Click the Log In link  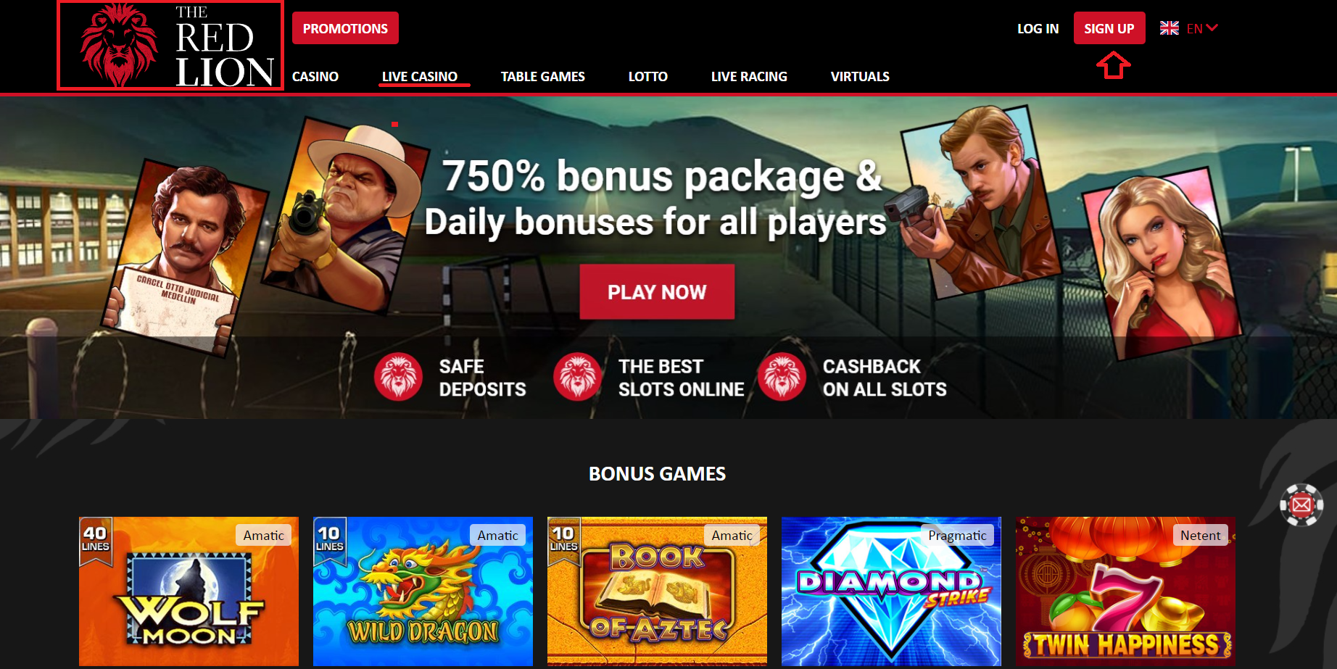click(x=1038, y=28)
